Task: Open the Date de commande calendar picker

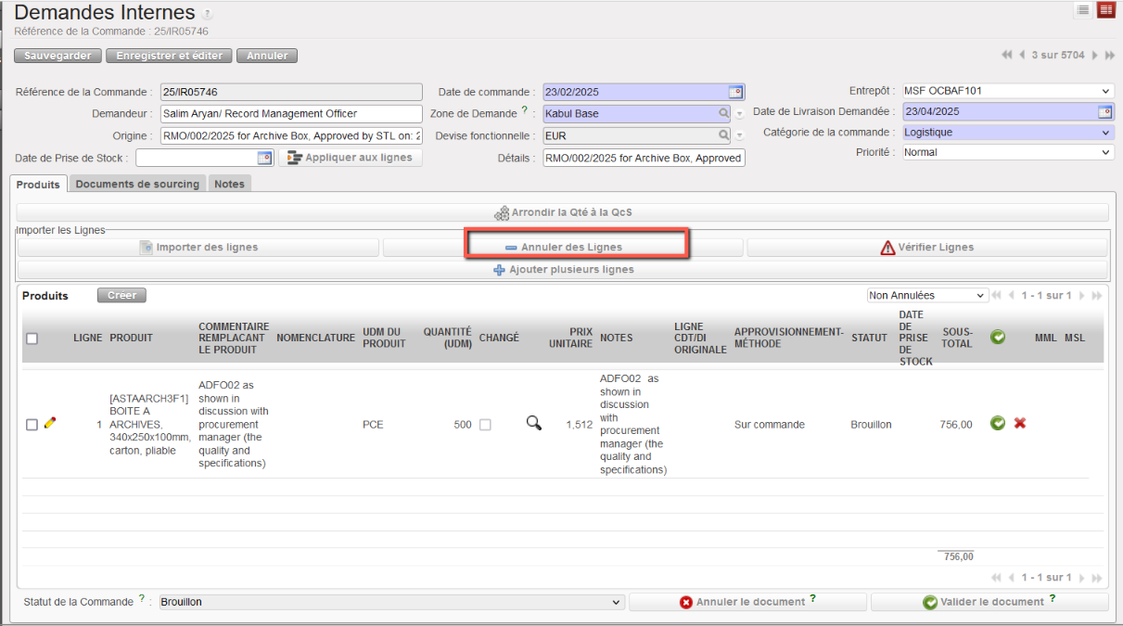Action: (x=735, y=92)
